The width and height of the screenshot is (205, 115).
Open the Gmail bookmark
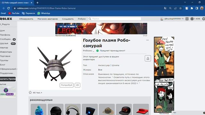(x=3, y=13)
